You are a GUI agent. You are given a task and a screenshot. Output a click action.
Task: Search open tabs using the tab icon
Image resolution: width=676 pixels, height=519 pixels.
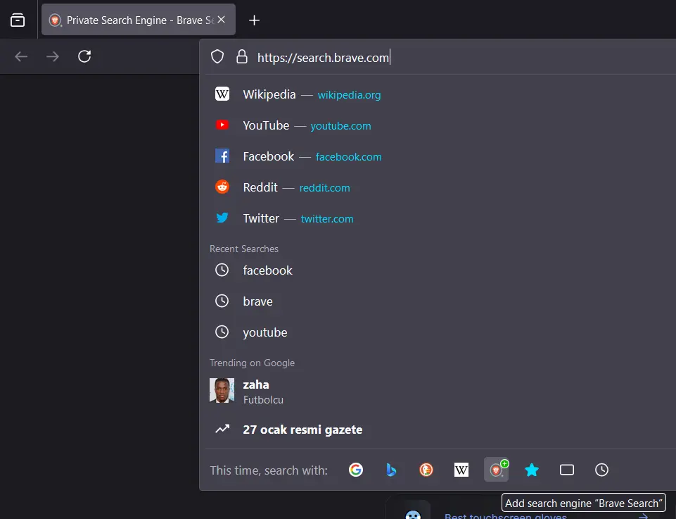(x=567, y=470)
